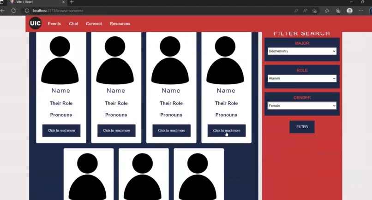372x200 pixels.
Task: Open the browser Favorites list icon
Action: [x=327, y=11]
